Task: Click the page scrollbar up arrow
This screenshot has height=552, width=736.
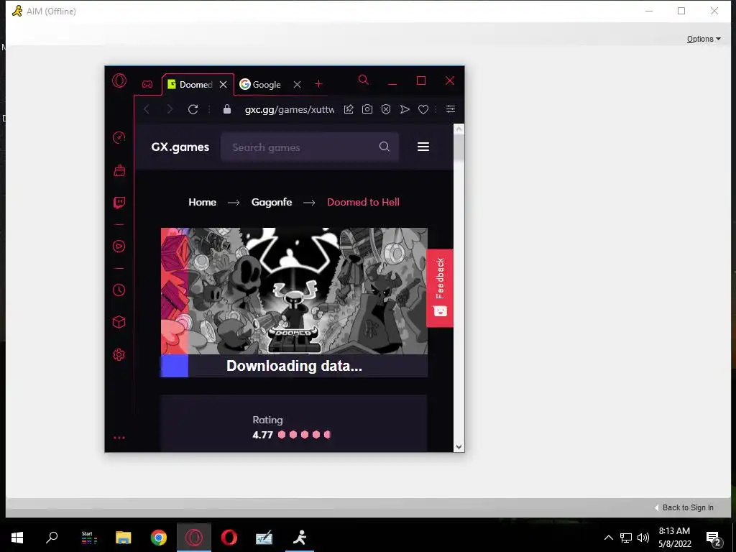Action: coord(459,129)
